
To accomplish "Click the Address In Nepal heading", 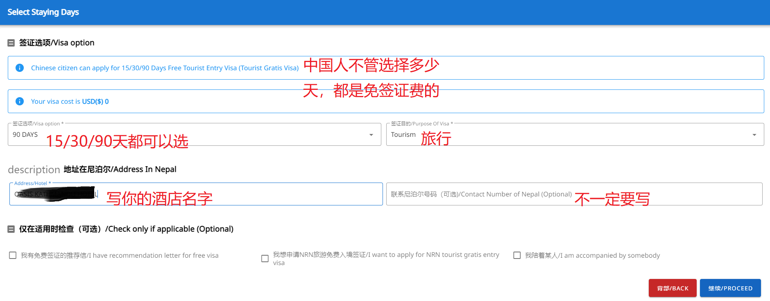I will pos(120,169).
